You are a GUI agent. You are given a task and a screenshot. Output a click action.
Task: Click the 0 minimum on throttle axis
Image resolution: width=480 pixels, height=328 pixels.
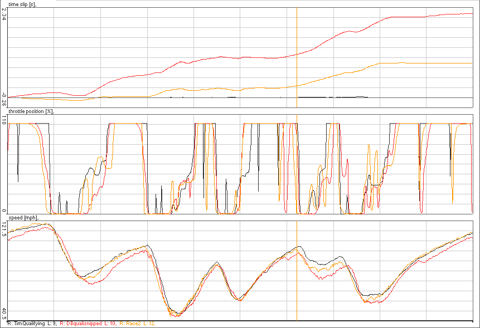3,211
